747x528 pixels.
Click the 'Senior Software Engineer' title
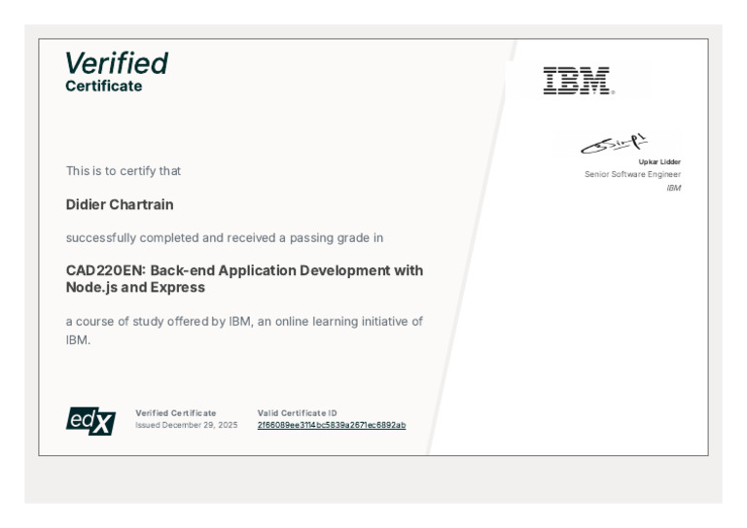[632, 174]
